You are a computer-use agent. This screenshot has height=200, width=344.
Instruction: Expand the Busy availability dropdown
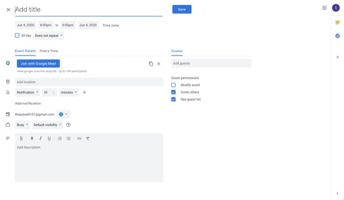pyautogui.click(x=23, y=125)
